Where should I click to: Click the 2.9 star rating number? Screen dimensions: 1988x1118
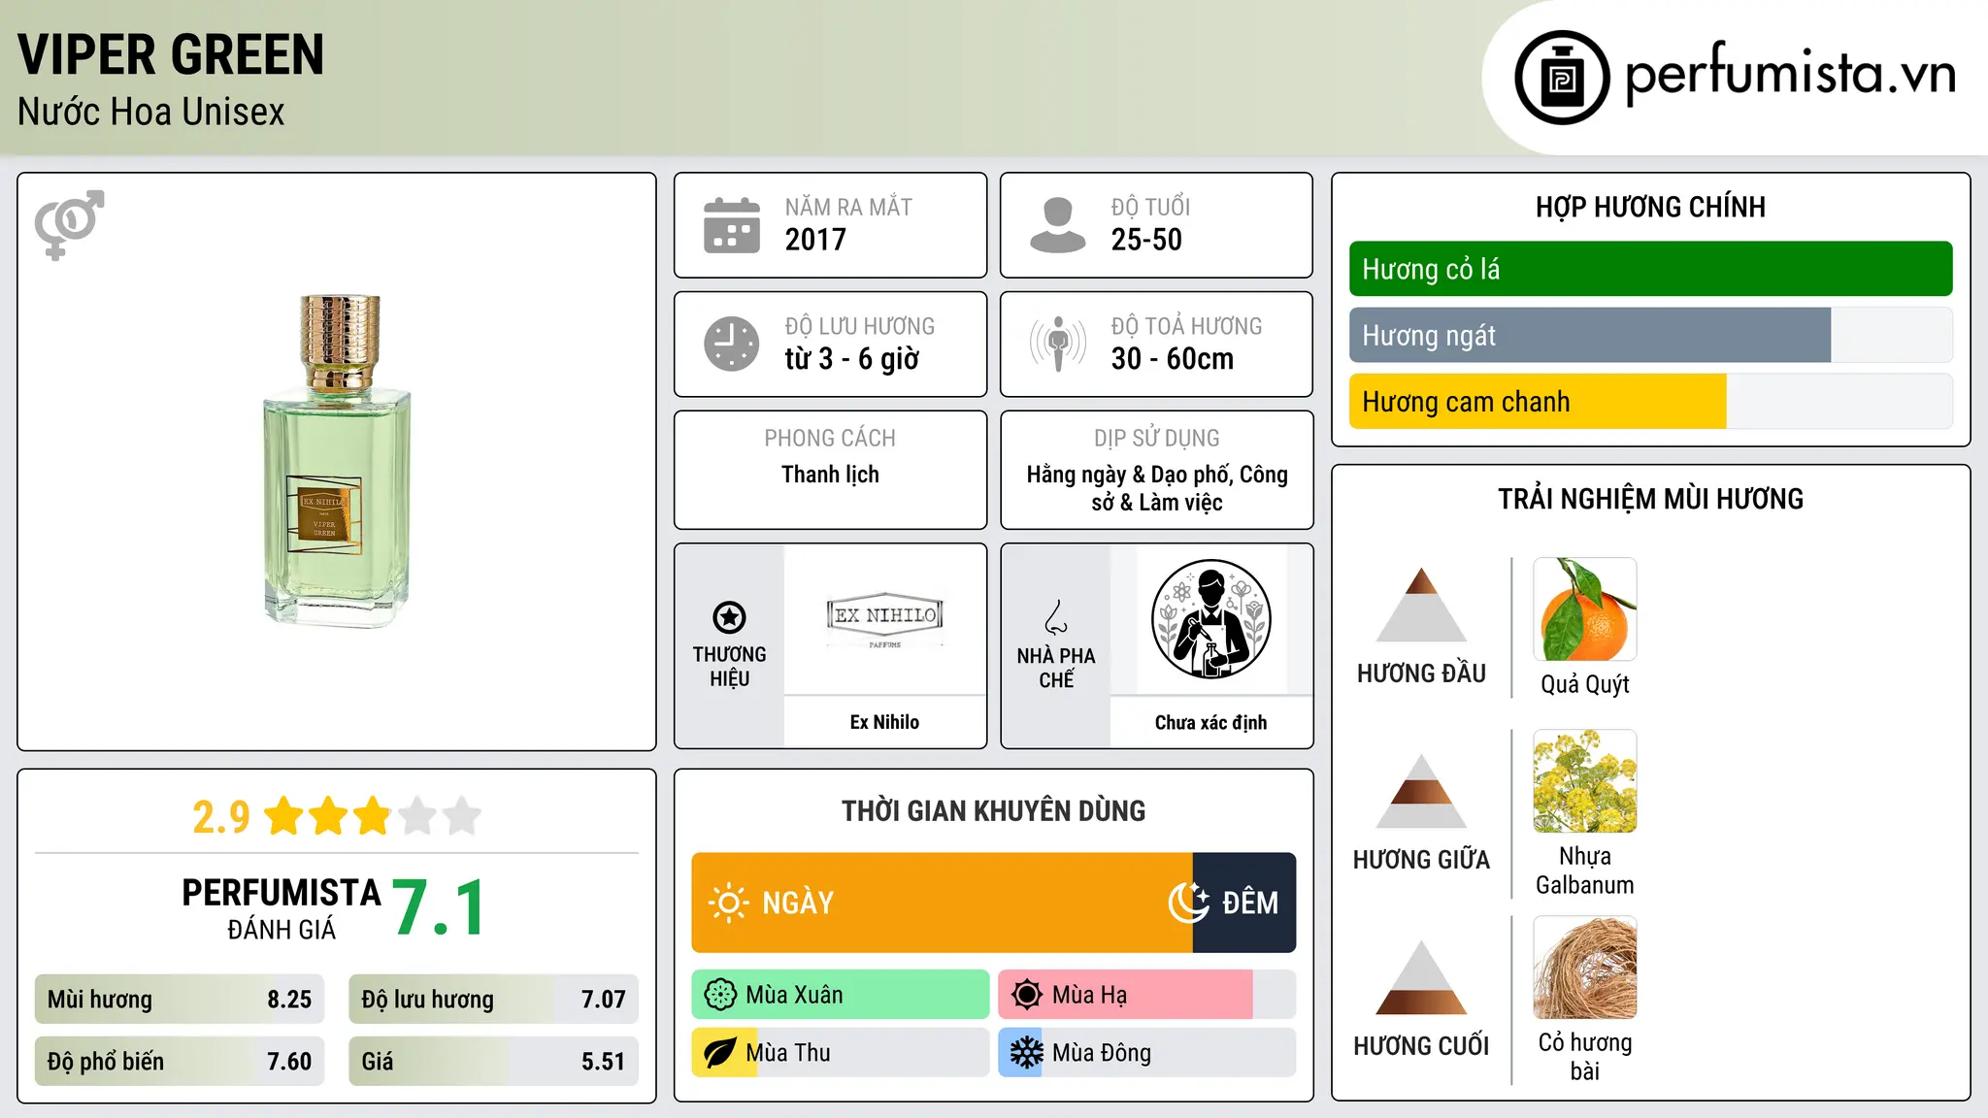[x=221, y=817]
